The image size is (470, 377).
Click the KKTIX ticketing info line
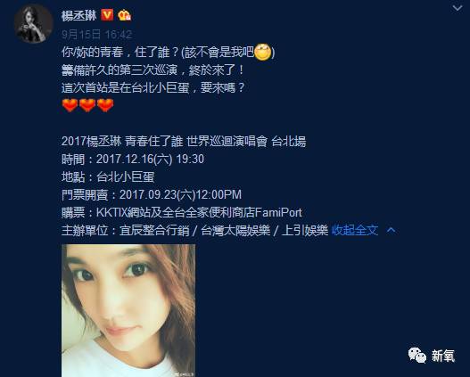182,212
